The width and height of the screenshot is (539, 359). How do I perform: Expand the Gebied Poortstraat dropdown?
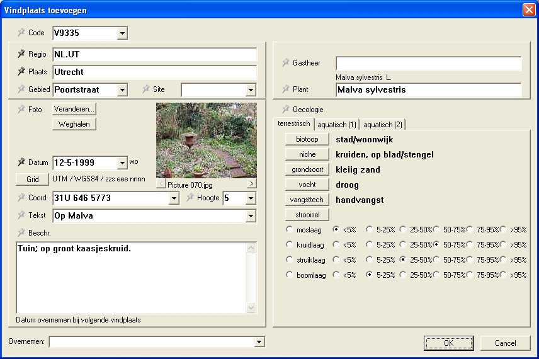pyautogui.click(x=122, y=90)
